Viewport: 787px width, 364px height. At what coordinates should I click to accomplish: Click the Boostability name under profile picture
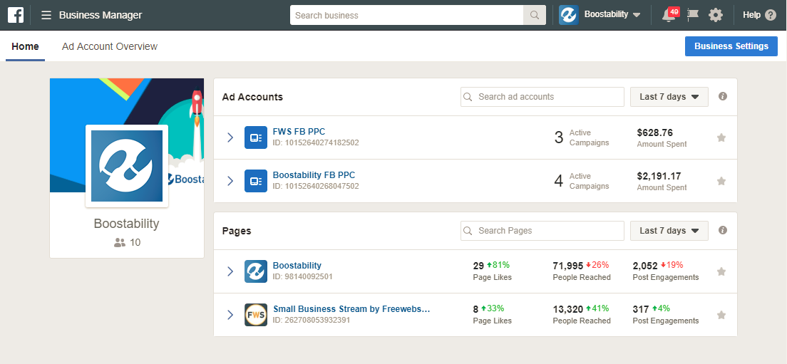coord(126,224)
